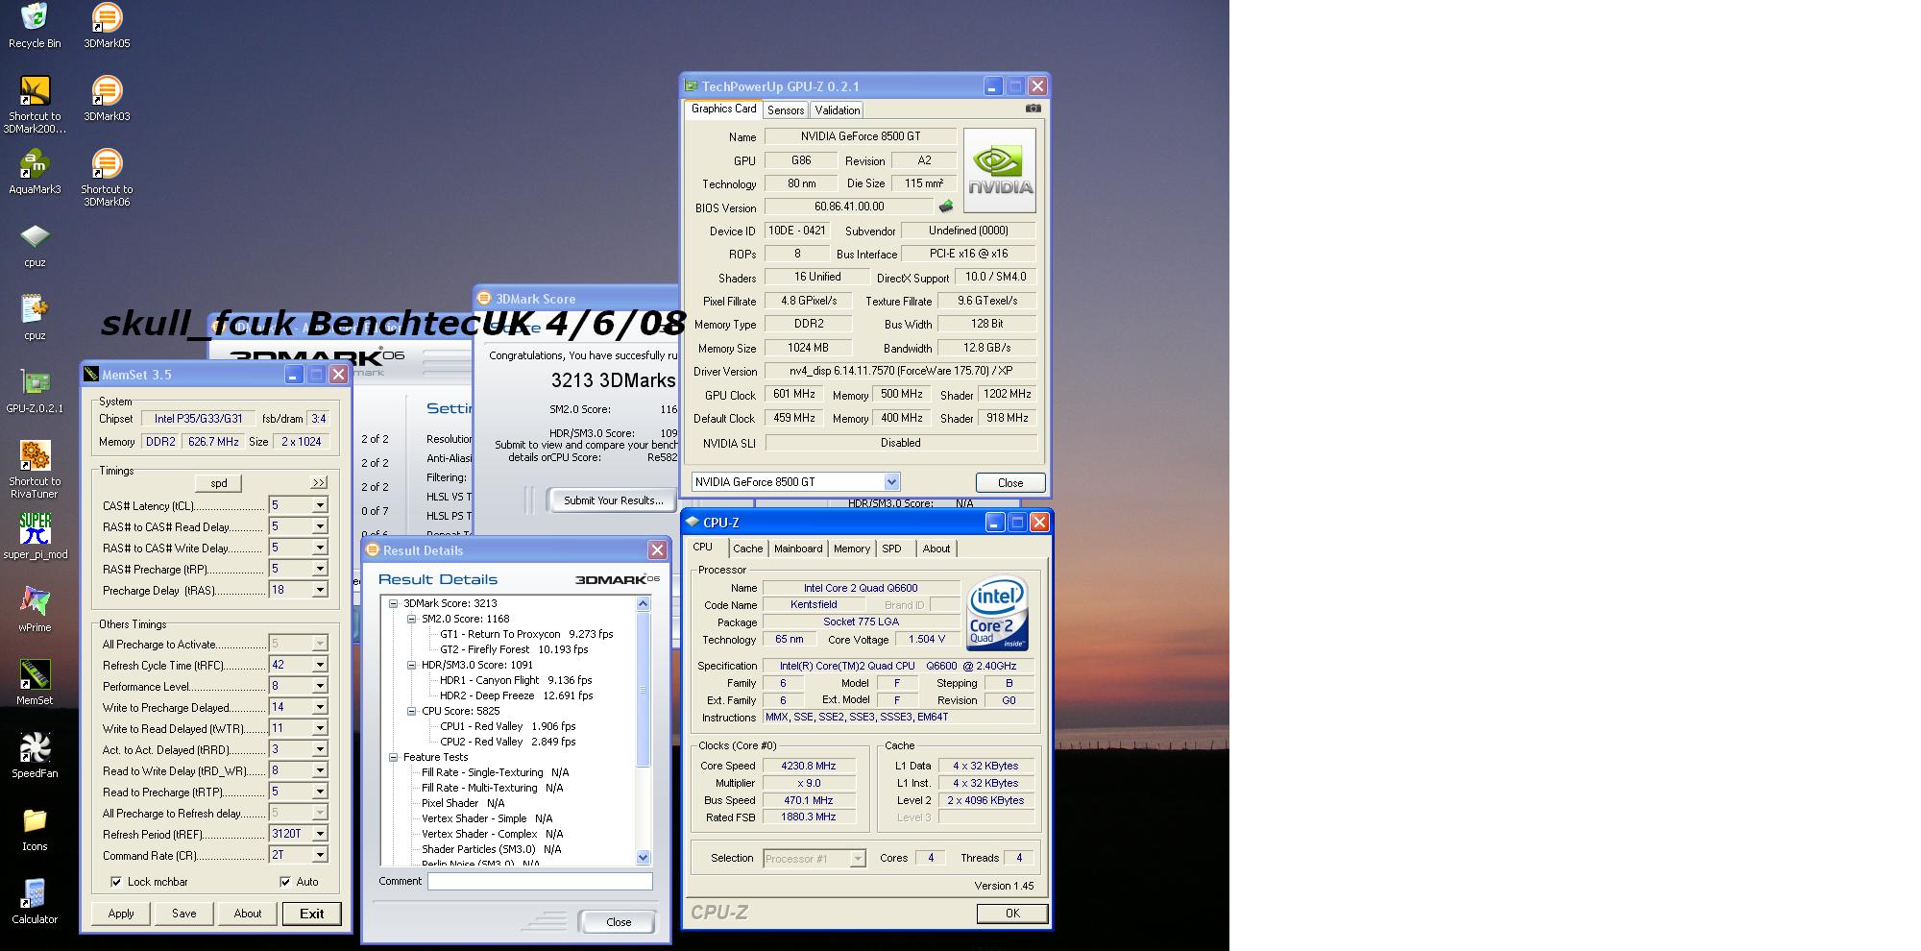Image resolution: width=1921 pixels, height=951 pixels.
Task: Click the spd button in MemSet
Action: click(219, 483)
